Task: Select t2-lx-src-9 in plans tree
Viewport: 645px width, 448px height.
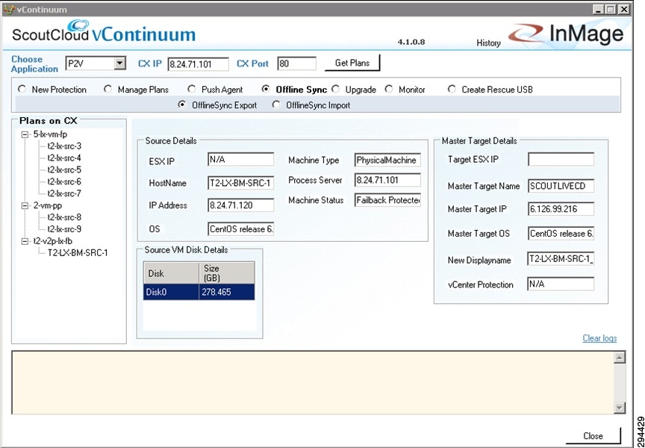Action: (64, 229)
